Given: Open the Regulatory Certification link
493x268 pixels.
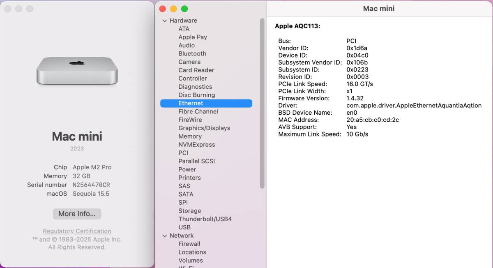Looking at the screenshot, I should coord(77,231).
